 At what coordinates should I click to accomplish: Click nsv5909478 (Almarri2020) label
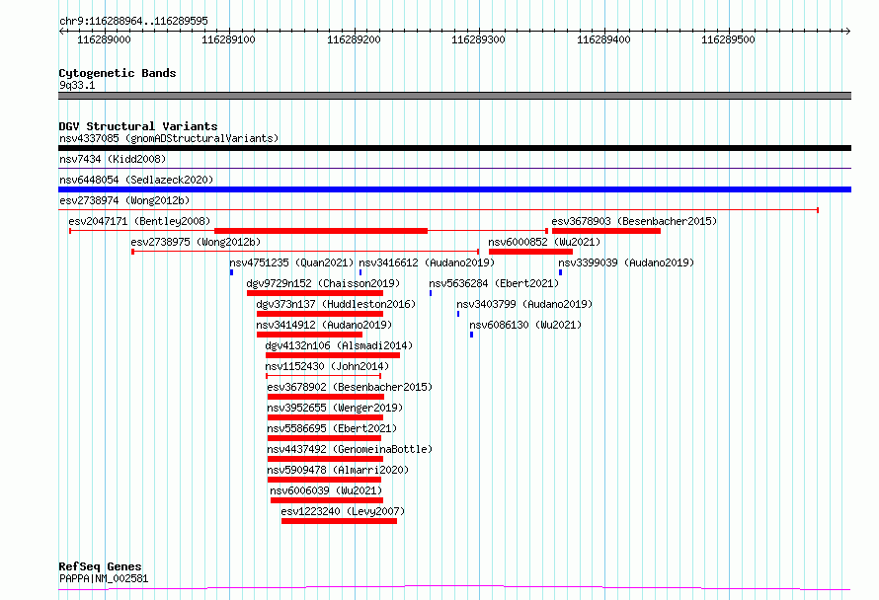[338, 470]
